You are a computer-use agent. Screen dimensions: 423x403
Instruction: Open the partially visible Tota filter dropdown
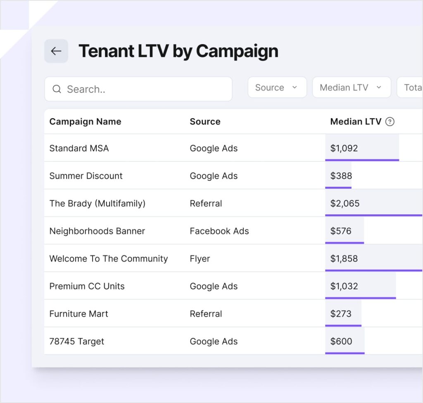[x=410, y=88]
